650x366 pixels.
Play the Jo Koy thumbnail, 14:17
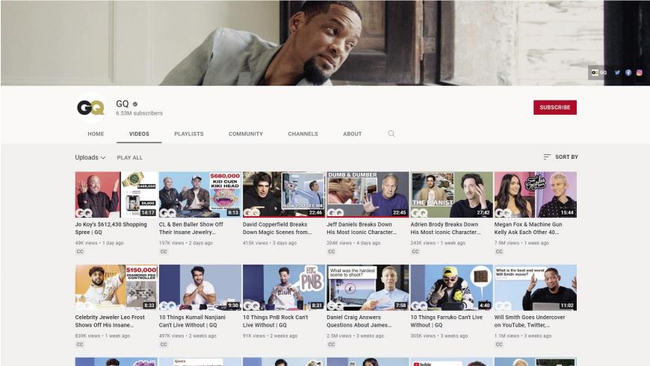point(117,195)
